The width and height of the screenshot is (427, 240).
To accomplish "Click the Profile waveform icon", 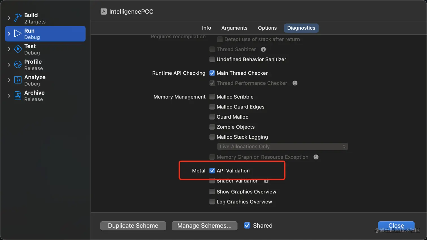I will click(x=18, y=65).
